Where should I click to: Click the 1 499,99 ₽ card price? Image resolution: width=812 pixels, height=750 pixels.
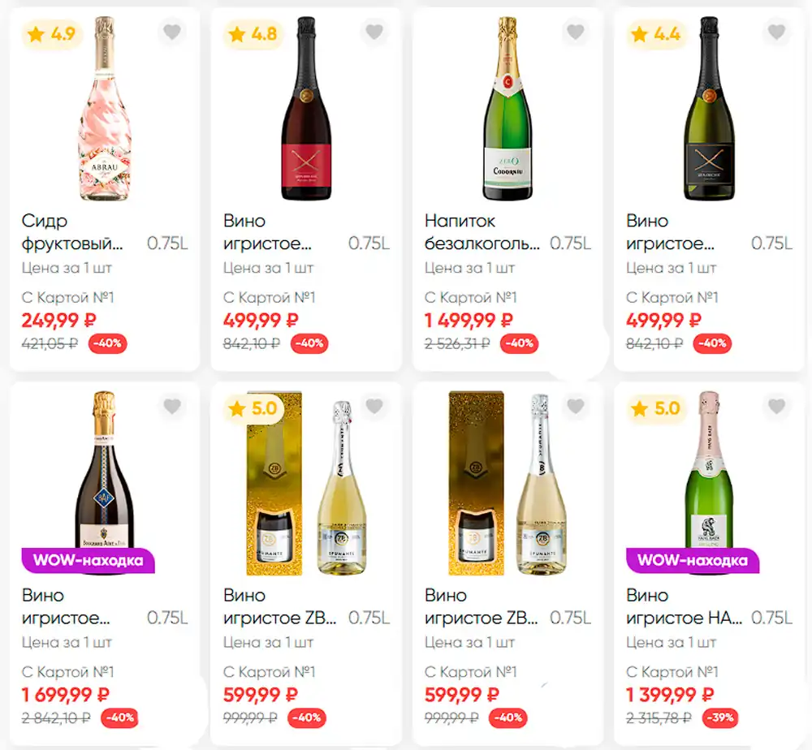click(x=469, y=320)
